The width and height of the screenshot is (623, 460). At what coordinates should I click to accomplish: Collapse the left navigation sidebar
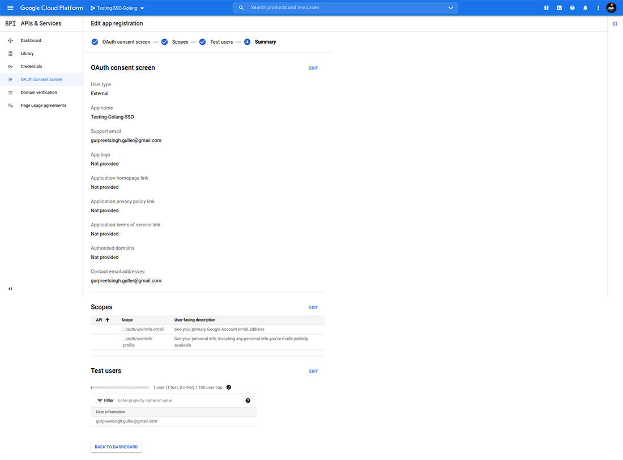tap(10, 289)
